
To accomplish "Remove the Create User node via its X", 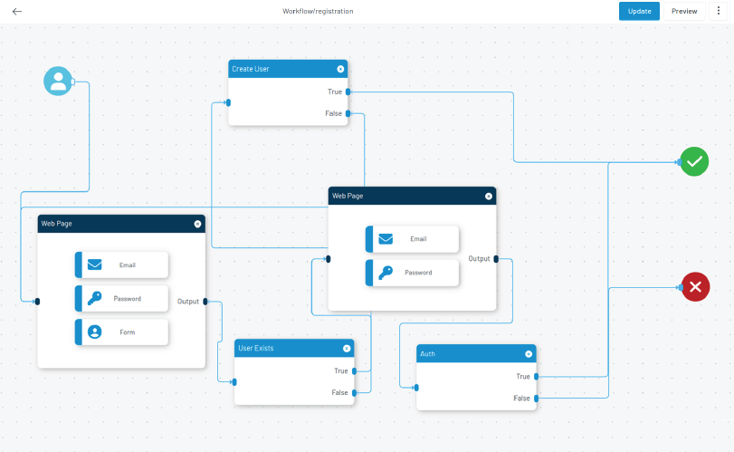I will 340,69.
